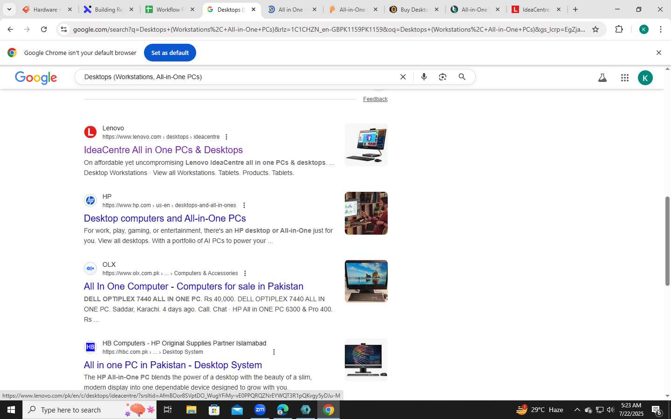Open Zoom from the taskbar
Viewport: 671px width, 419px height.
(x=260, y=410)
